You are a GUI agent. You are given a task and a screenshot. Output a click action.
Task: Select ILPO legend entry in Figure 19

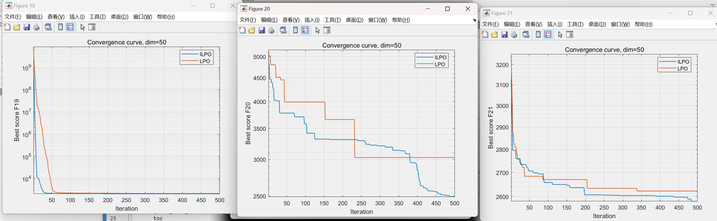(197, 54)
